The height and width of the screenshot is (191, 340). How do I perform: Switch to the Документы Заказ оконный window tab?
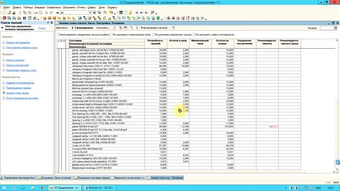(x=54, y=178)
